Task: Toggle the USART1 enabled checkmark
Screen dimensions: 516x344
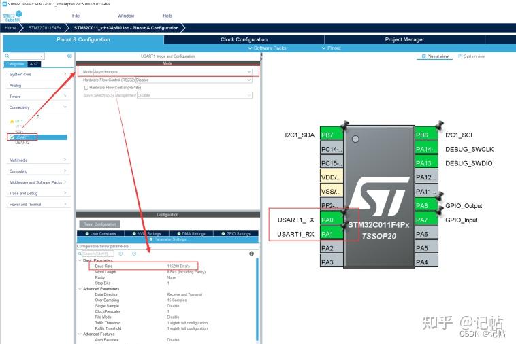Action: point(12,137)
